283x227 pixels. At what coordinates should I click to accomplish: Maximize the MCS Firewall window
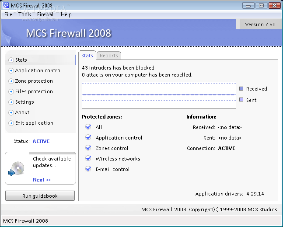(261, 6)
